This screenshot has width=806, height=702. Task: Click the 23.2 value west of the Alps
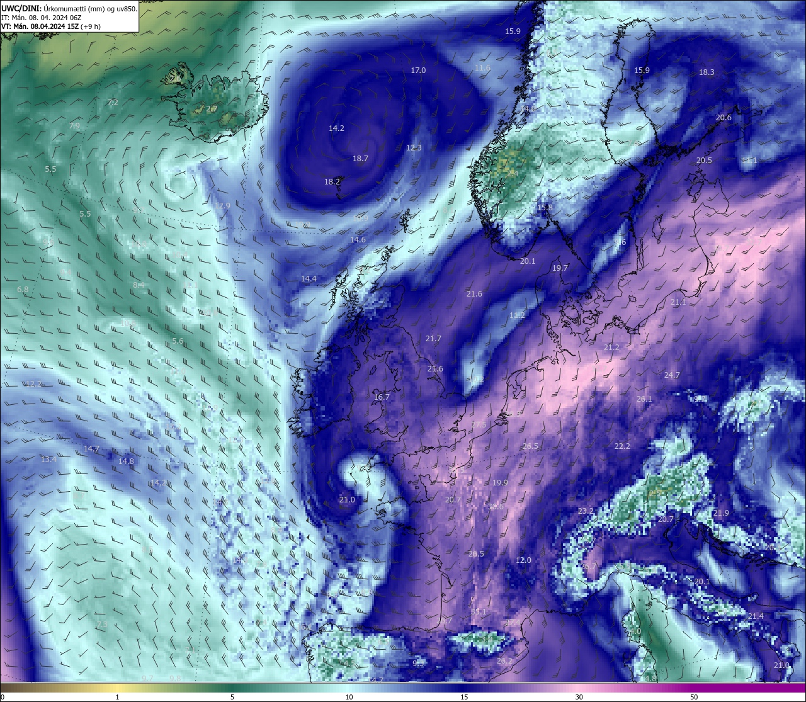coord(586,511)
